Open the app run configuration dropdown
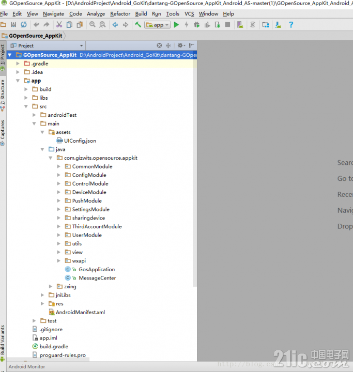The height and width of the screenshot is (372, 353). click(x=158, y=25)
